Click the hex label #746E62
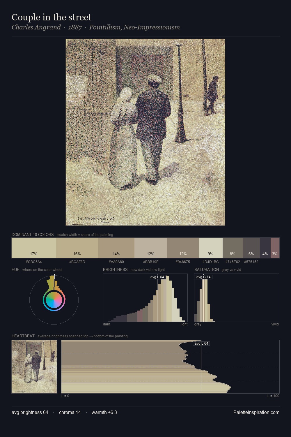Viewport: 291px width, 437px height. pos(233,262)
